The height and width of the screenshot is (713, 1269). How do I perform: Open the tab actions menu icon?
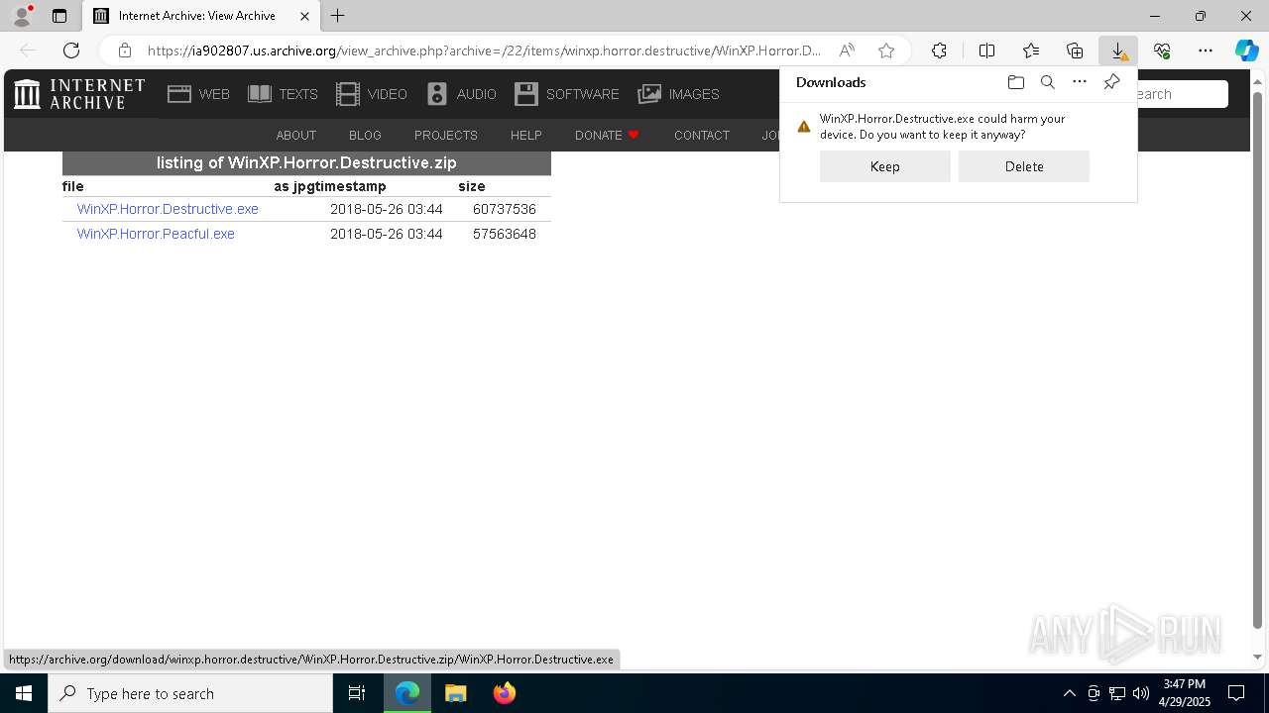(x=59, y=16)
